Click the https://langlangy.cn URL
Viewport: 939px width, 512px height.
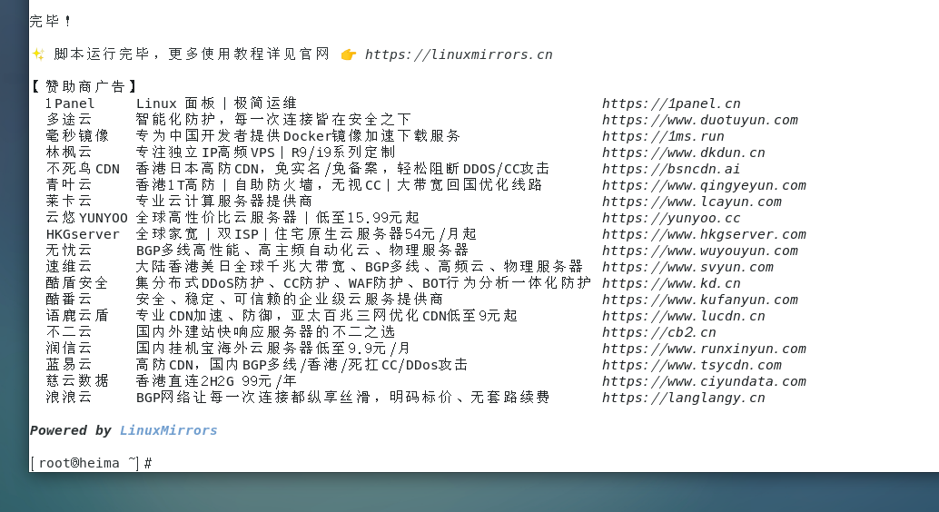point(683,398)
